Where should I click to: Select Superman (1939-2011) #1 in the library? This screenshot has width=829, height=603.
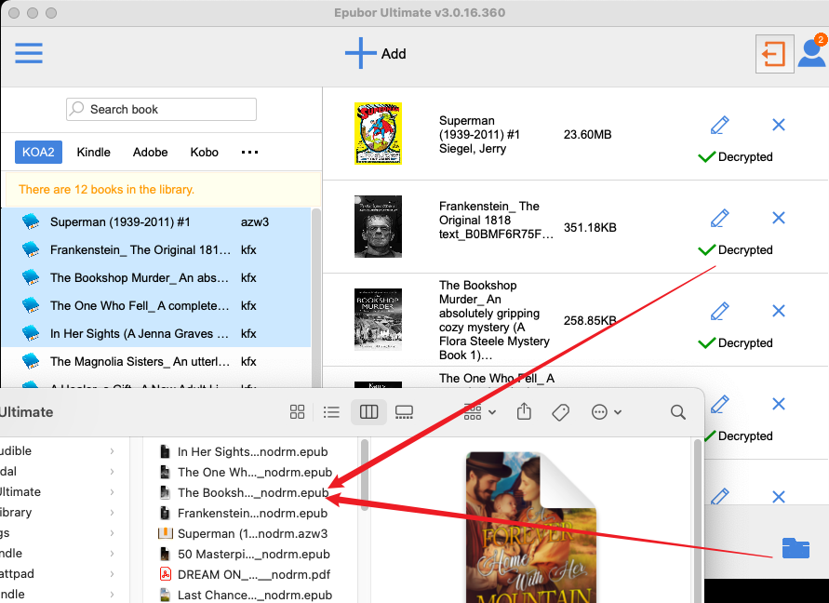156,221
